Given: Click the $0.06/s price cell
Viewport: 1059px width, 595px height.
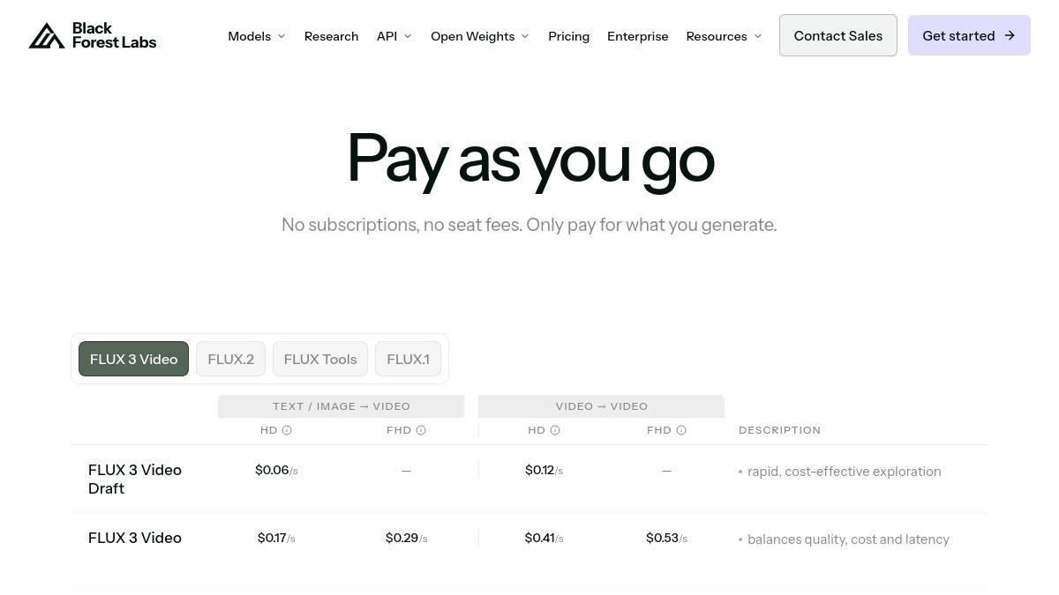Looking at the screenshot, I should click(276, 470).
